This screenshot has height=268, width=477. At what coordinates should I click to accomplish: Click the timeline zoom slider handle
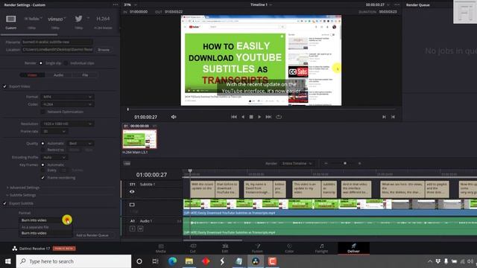(x=345, y=164)
